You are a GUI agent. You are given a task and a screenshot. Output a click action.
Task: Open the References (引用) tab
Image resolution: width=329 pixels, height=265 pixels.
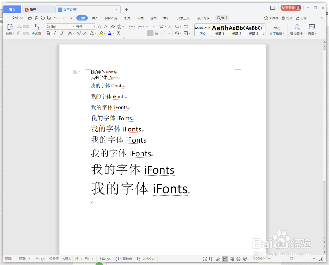127,18
